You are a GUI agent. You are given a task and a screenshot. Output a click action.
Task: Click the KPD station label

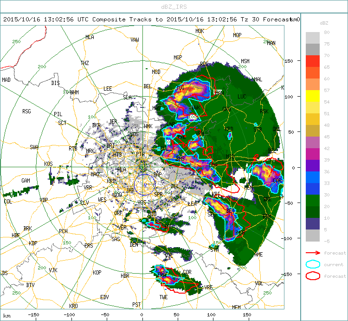pyautogui.click(x=229, y=129)
